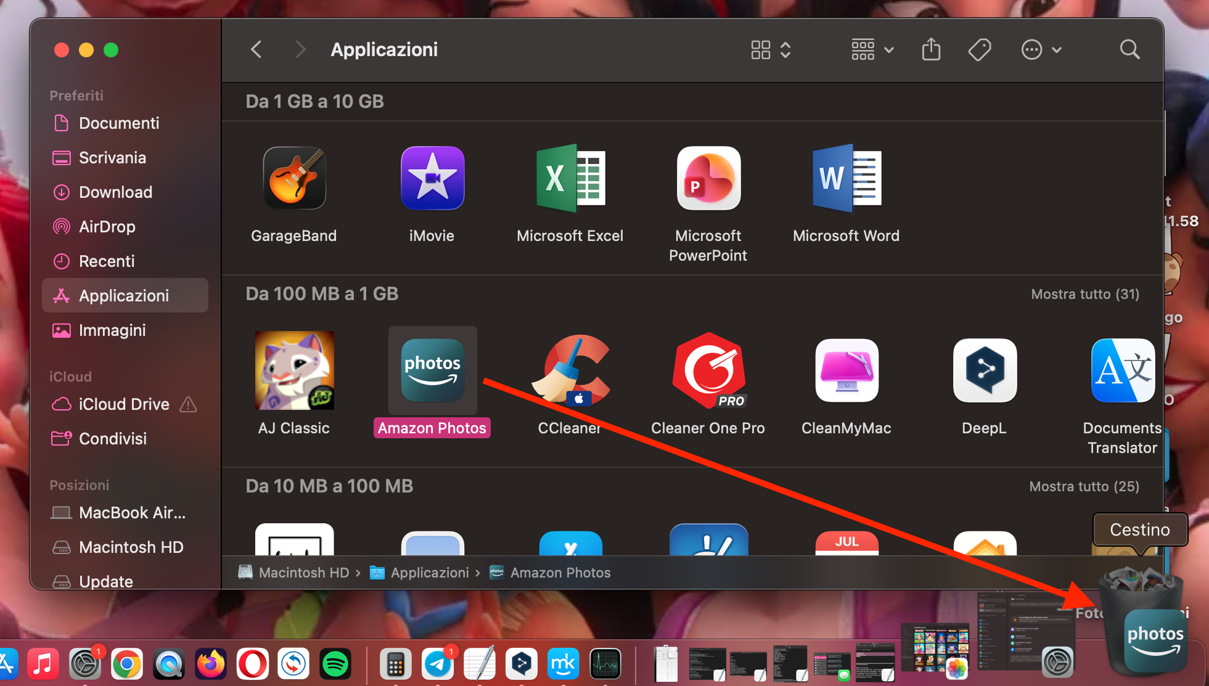Open Scrivania in the sidebar
This screenshot has width=1209, height=686.
pos(125,158)
